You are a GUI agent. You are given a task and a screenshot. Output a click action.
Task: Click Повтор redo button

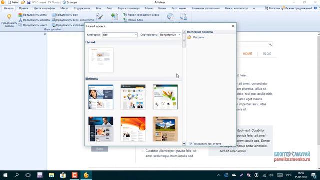tap(54, 2)
